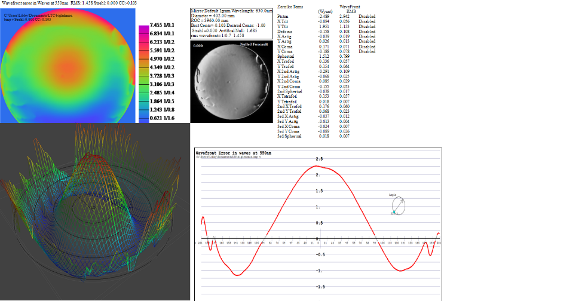The height and width of the screenshot is (301, 582).
Task: Select the Spherical Zernike term row
Action: tap(285, 57)
